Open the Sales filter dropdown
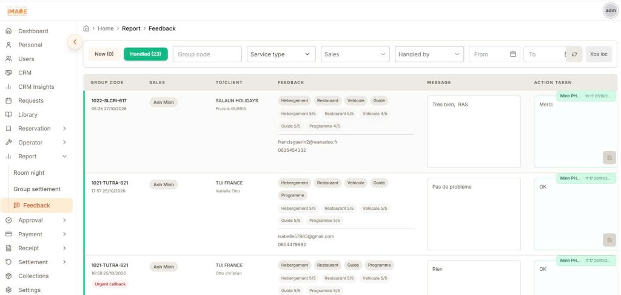The height and width of the screenshot is (295, 621). pos(355,54)
